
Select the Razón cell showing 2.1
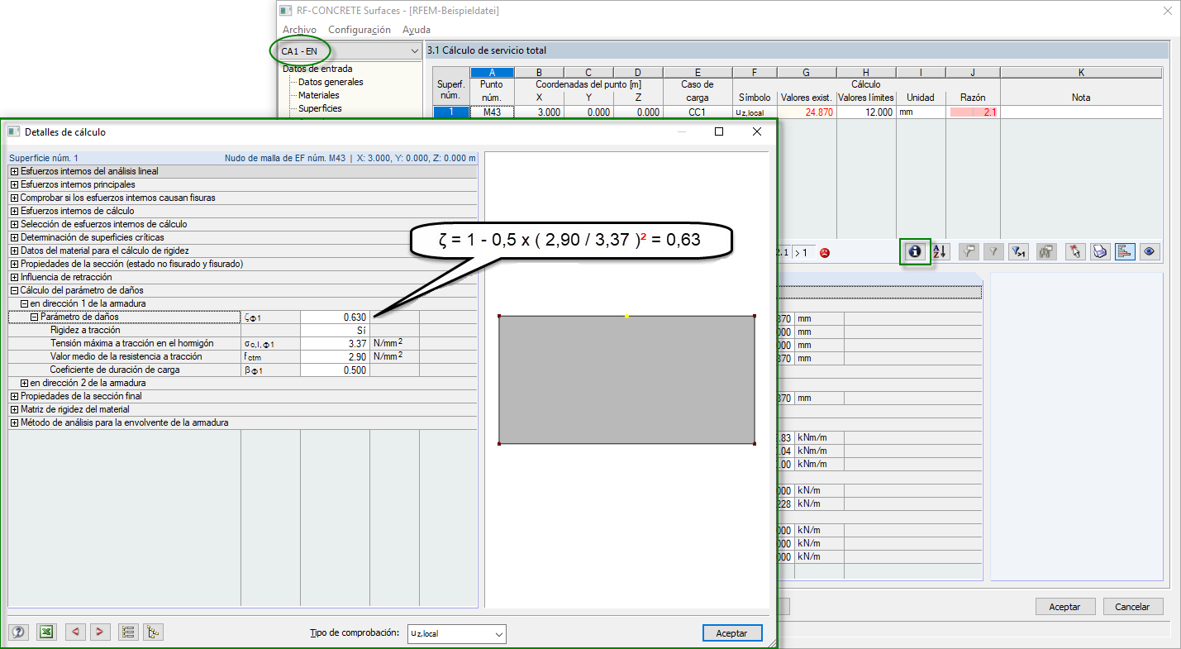point(973,112)
